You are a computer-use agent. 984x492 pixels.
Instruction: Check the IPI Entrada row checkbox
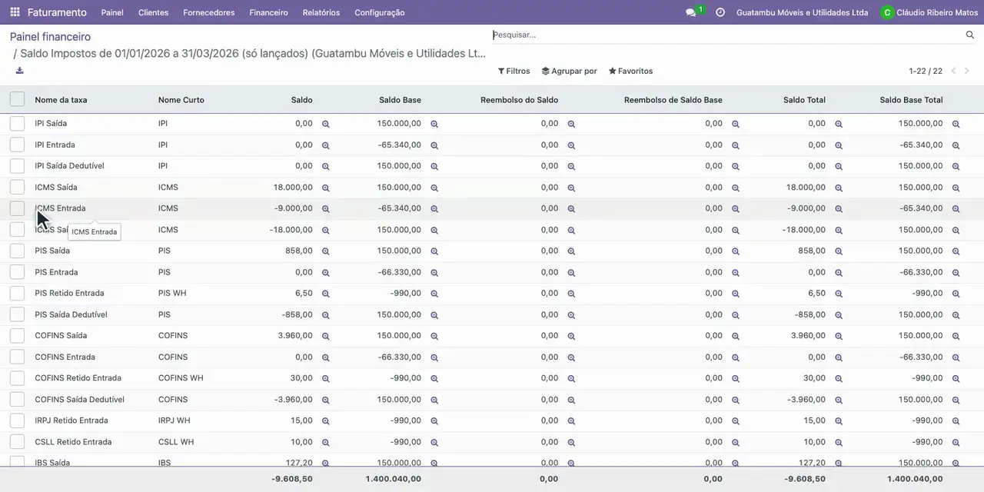point(17,145)
